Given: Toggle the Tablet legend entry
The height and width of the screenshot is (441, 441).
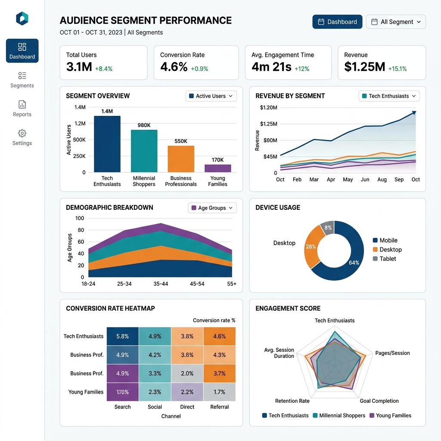Looking at the screenshot, I should click(384, 259).
